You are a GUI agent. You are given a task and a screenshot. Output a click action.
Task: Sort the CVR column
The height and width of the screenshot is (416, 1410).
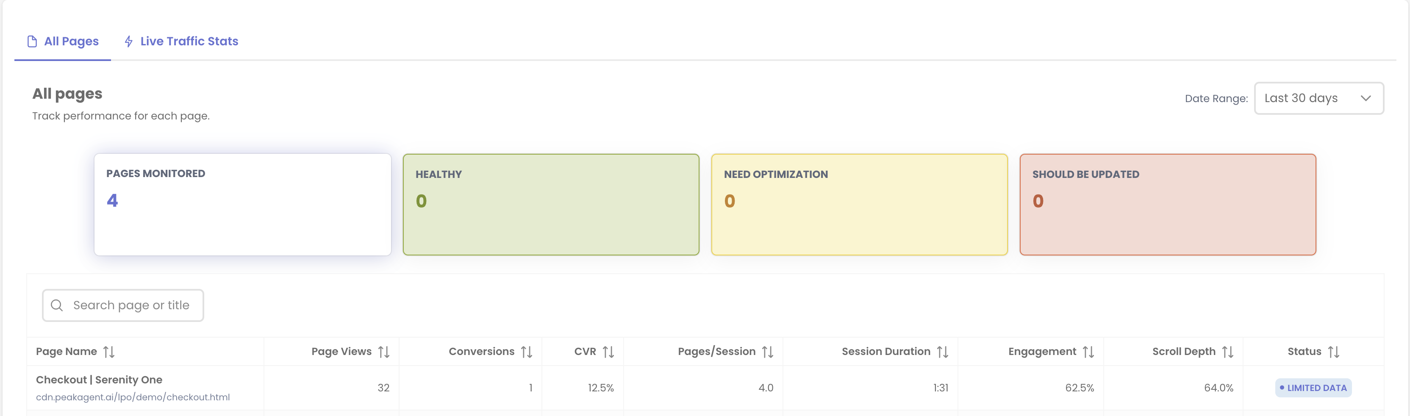tap(609, 352)
